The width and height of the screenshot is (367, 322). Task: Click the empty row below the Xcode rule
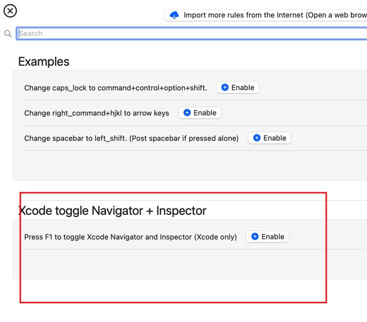click(168, 264)
